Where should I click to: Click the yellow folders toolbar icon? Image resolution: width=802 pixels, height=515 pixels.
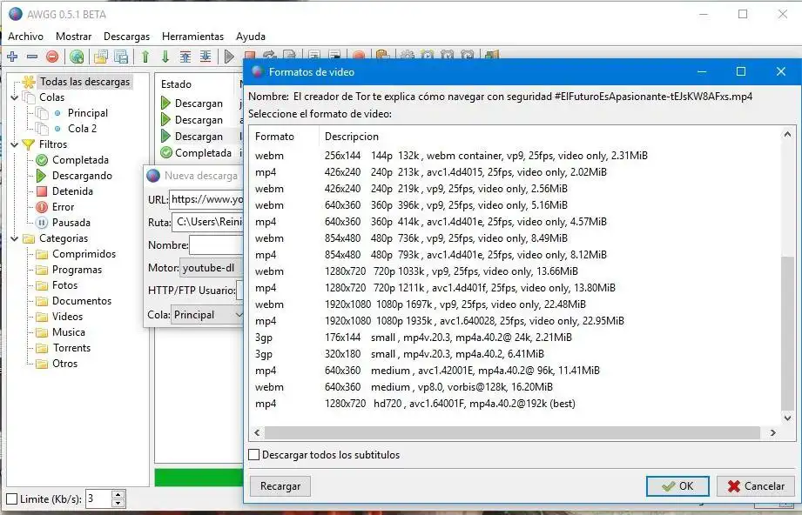[101, 57]
